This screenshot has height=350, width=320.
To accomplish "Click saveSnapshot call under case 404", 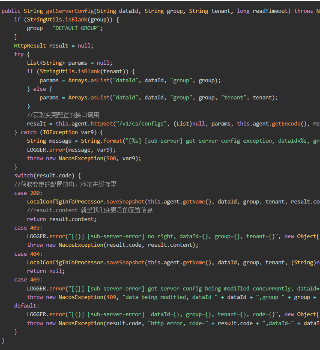I will coord(126,263).
